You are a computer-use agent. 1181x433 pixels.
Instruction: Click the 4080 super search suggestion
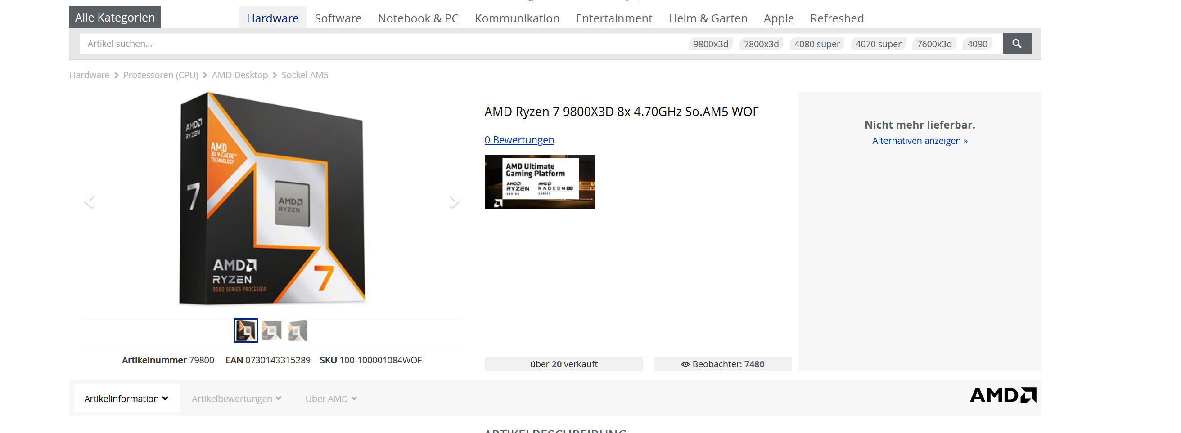coord(816,44)
